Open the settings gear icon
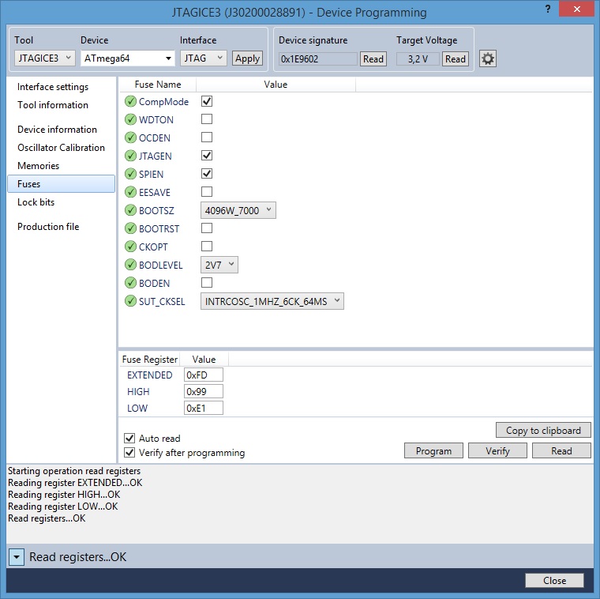 click(488, 59)
